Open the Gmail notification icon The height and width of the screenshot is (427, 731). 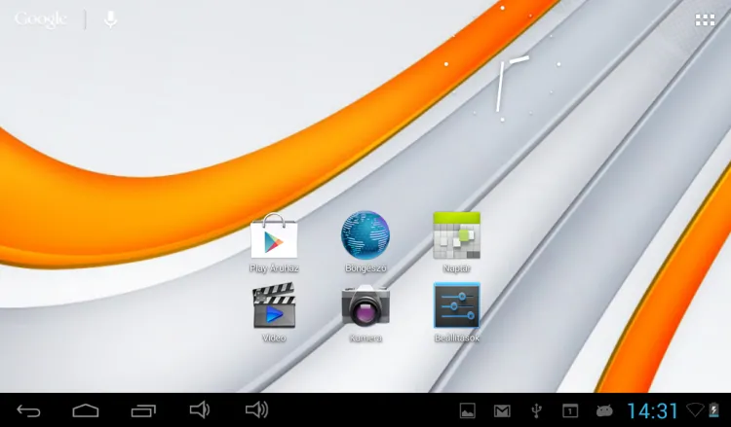502,411
